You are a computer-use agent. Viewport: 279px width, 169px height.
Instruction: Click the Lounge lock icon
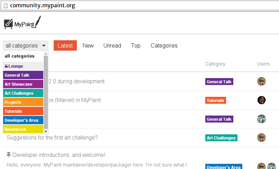pyautogui.click(x=6, y=66)
